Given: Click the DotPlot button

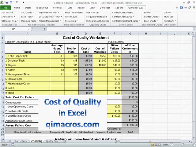Looking at the screenshot, I should coord(168,13).
